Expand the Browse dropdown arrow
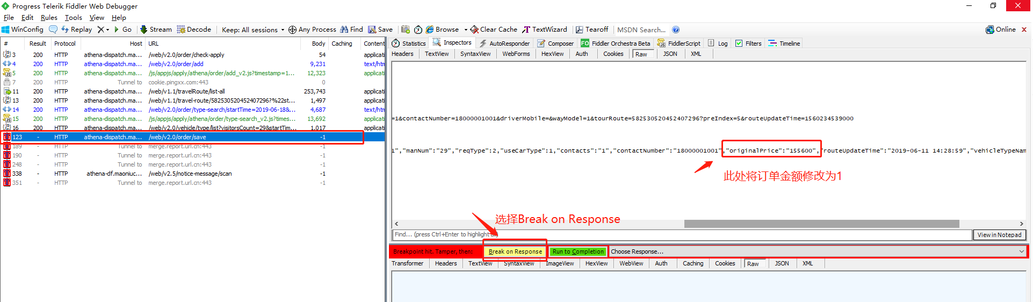 pos(466,30)
